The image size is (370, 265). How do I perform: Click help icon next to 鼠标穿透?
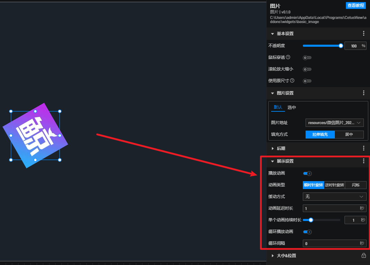click(288, 57)
